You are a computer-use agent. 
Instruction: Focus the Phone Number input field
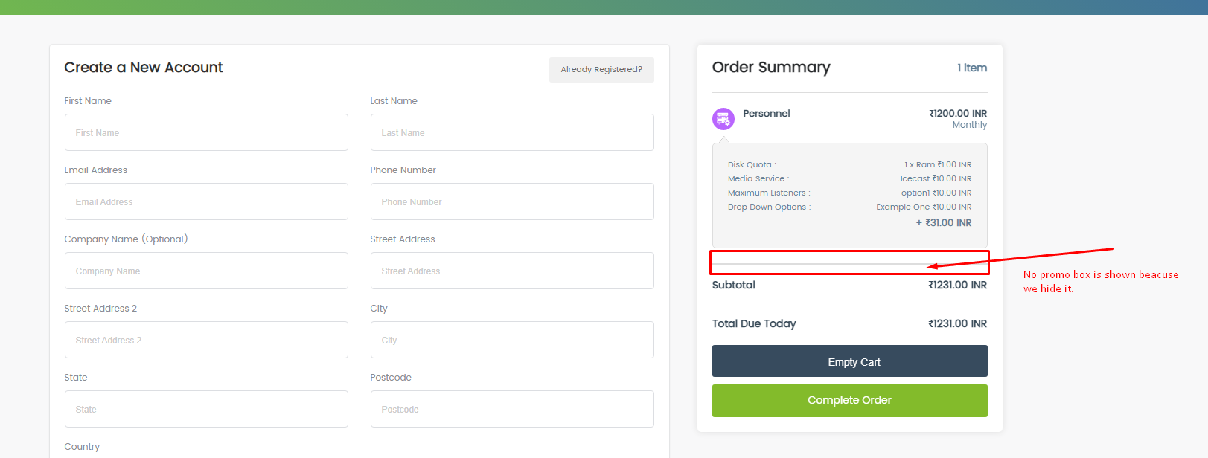[x=512, y=201]
